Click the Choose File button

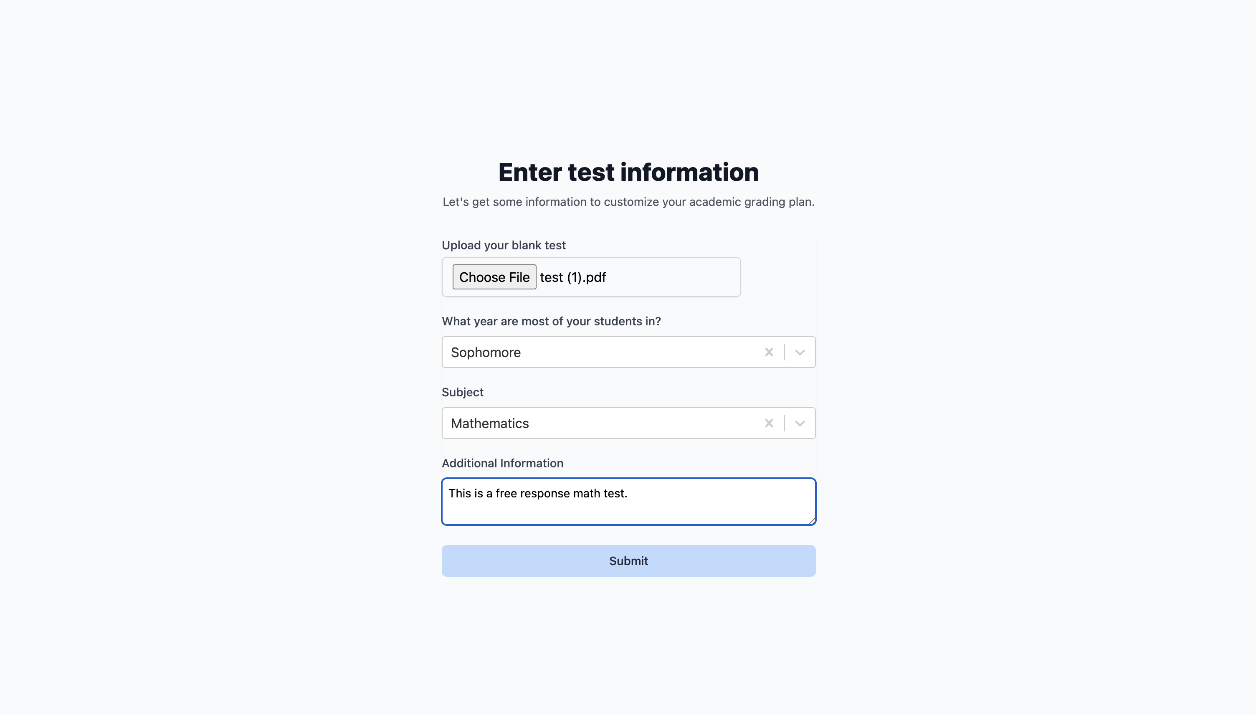pos(494,277)
